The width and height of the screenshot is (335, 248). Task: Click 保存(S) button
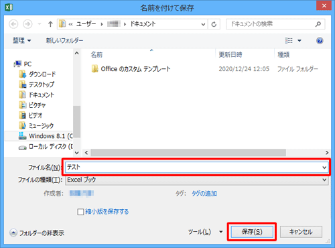pos(252,232)
